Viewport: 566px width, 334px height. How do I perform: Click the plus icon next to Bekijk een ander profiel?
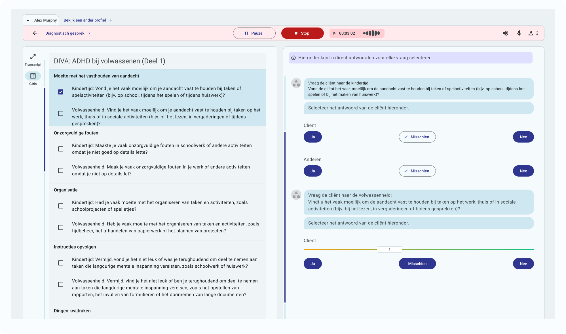[111, 20]
